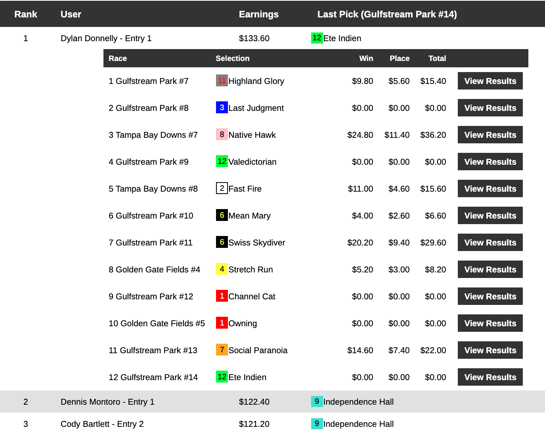Expand Cody Bartlett - Entry 2 row

(x=102, y=424)
